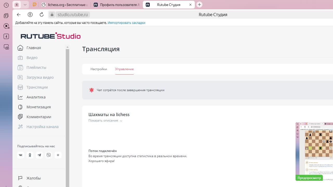Open Плейлисты in the sidebar
This screenshot has height=187, width=333.
(x=36, y=68)
